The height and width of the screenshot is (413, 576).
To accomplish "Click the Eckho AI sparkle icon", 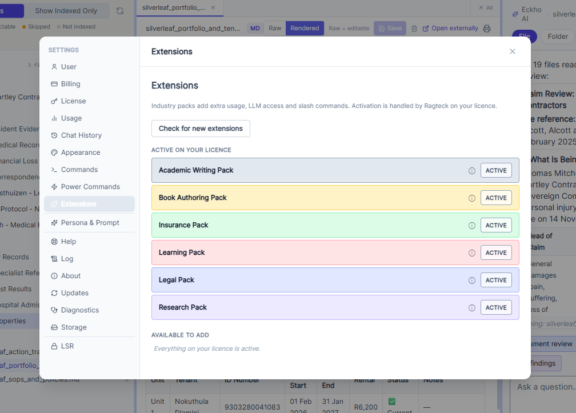I will coord(515,14).
